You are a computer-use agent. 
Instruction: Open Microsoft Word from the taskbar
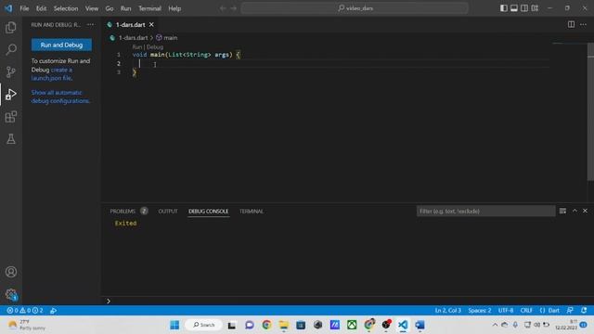pyautogui.click(x=420, y=325)
